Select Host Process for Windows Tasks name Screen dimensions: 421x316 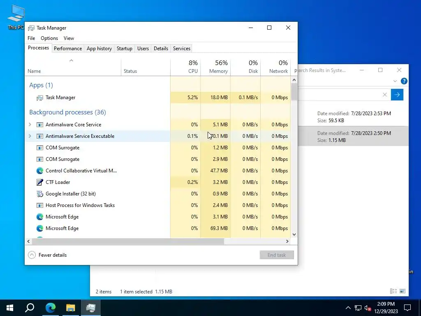pyautogui.click(x=80, y=205)
